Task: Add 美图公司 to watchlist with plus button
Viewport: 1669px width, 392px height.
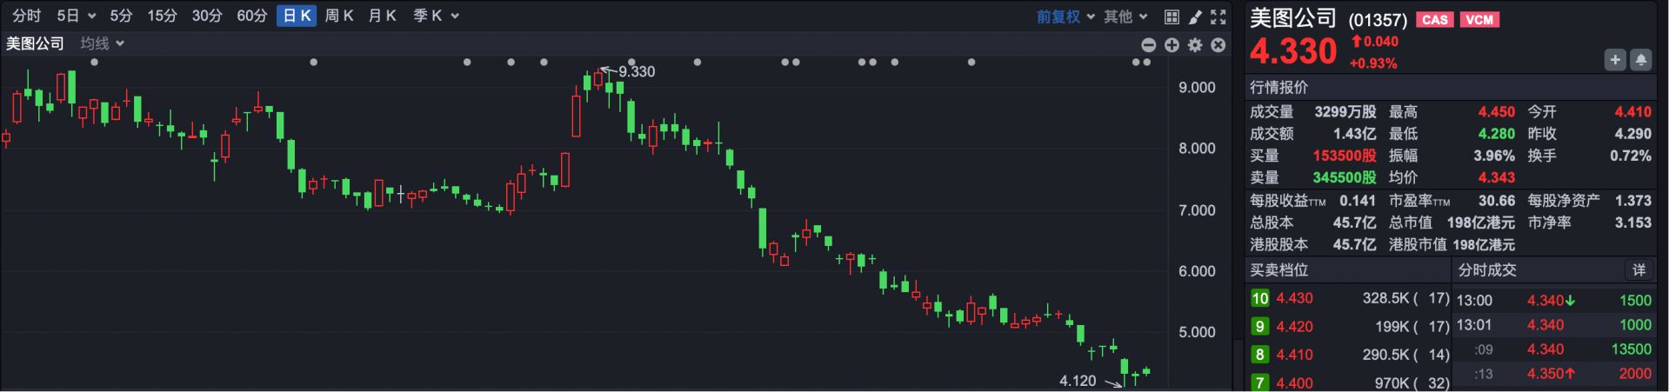Action: 1615,60
